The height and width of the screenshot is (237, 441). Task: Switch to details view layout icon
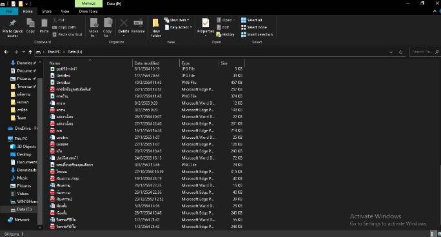[x=432, y=234]
